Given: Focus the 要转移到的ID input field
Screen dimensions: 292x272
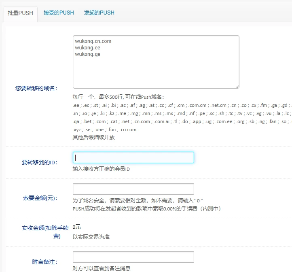Looking at the screenshot, I should pyautogui.click(x=133, y=157).
